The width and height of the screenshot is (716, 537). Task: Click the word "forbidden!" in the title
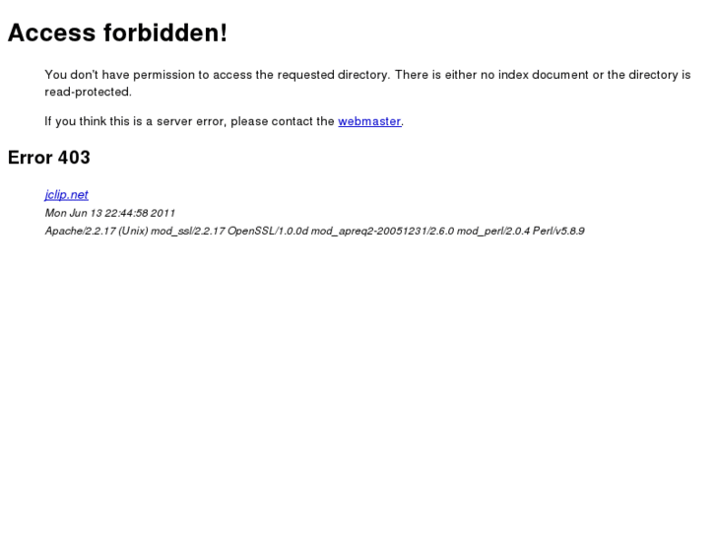click(x=165, y=33)
